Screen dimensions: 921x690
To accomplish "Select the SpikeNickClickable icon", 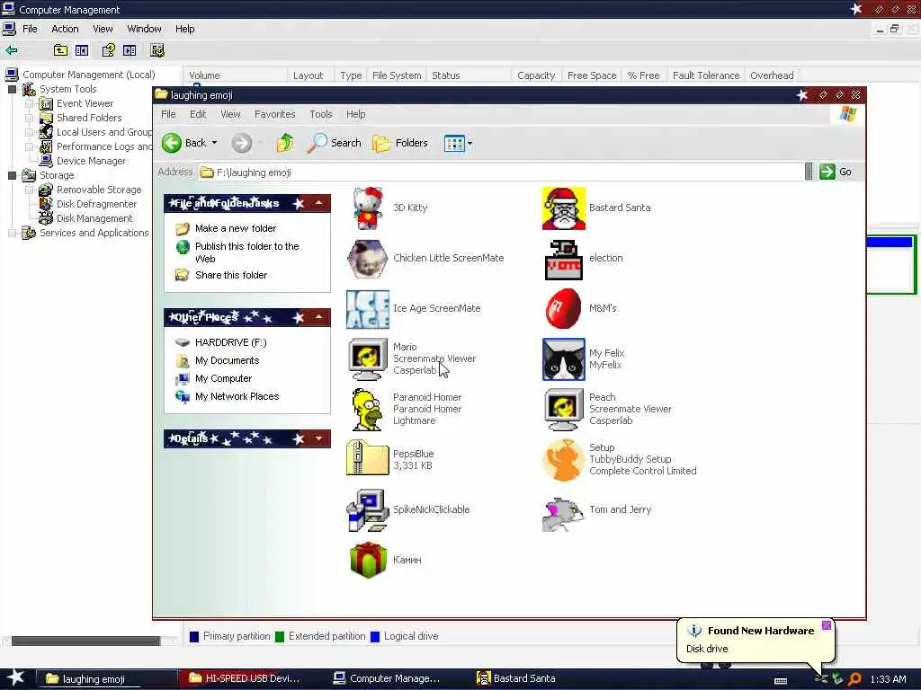I will pos(367,510).
